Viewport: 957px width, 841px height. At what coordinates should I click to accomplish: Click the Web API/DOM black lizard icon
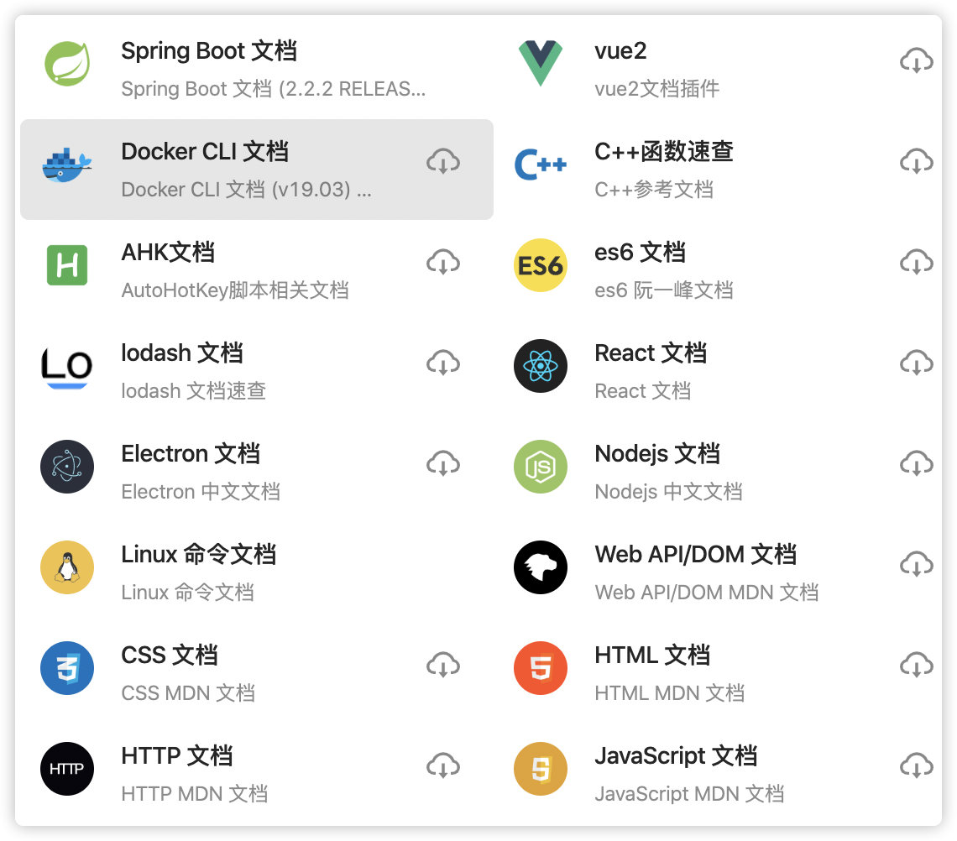point(541,567)
